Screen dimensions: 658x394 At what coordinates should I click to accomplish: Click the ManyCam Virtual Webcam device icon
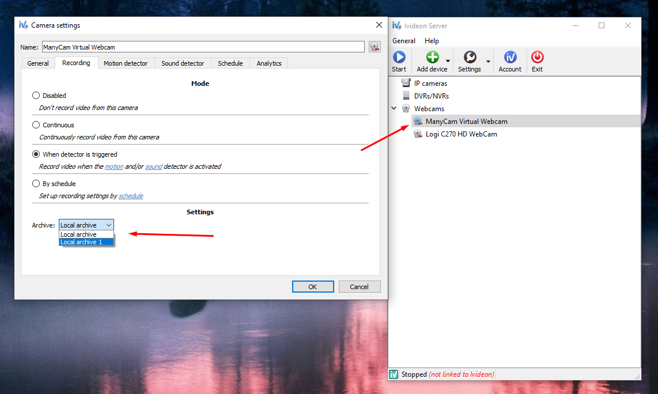click(x=418, y=122)
